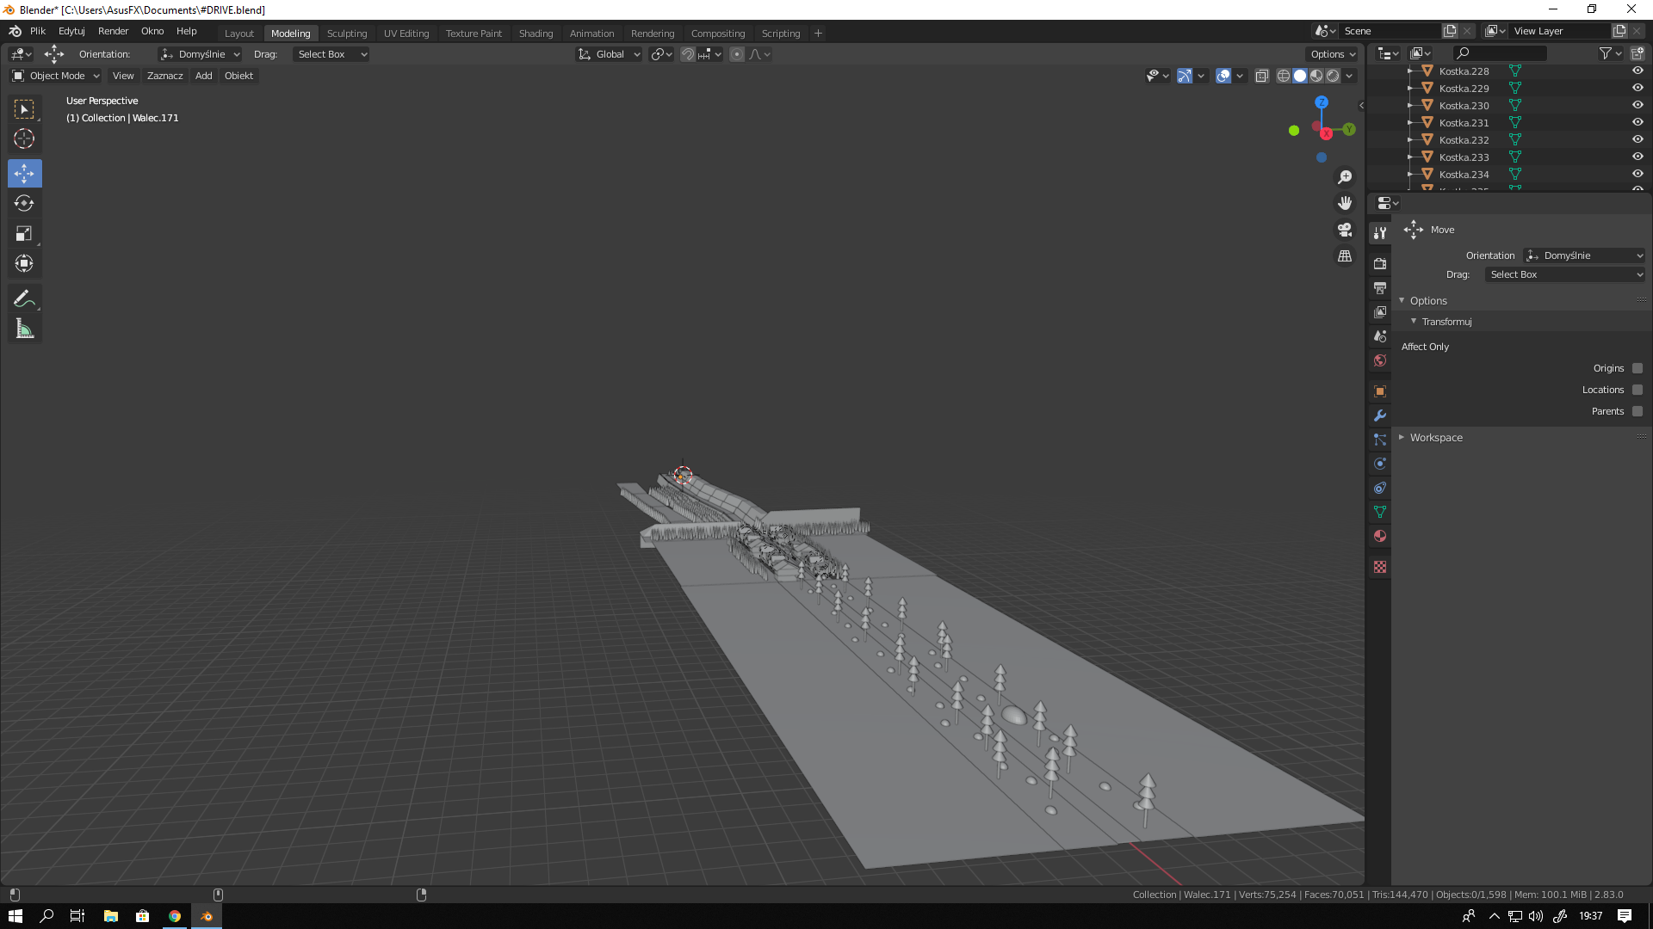This screenshot has height=929, width=1653.
Task: Open Object Mode dropdown
Action: click(x=56, y=76)
